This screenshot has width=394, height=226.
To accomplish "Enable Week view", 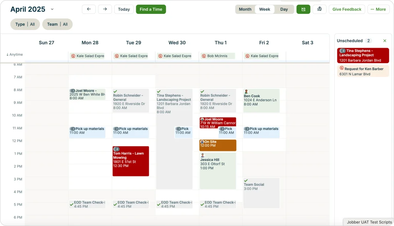I will pyautogui.click(x=265, y=9).
